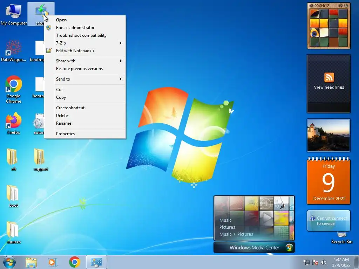Click the volume speaker tray icon
359x269 pixels.
323,262
